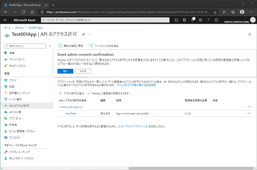Open API の公開 in the sidebar
Image resolution: width=257 pixels, height=170 pixels.
[15, 112]
